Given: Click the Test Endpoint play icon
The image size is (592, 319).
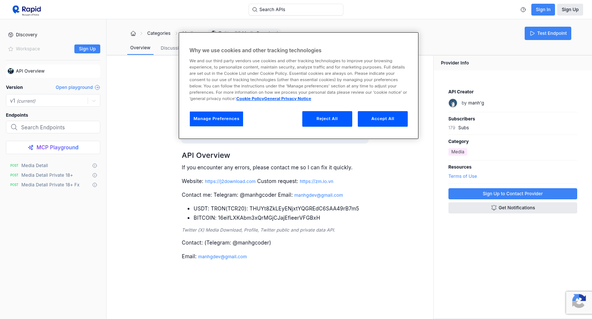Looking at the screenshot, I should click(532, 33).
